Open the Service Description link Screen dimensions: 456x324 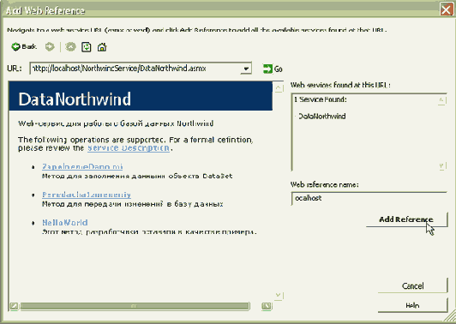click(129, 147)
